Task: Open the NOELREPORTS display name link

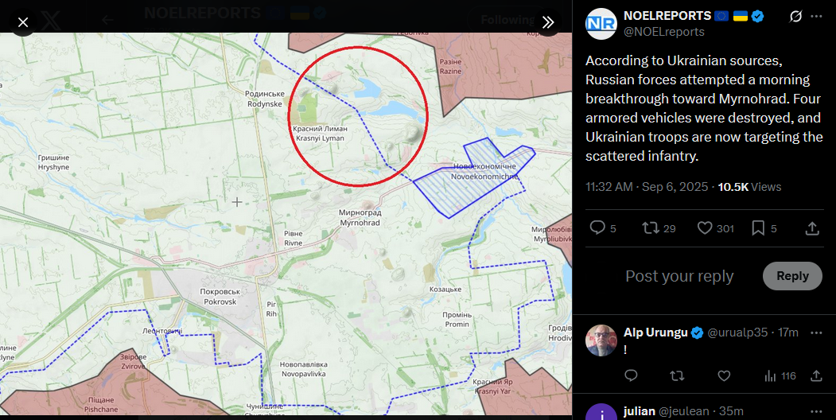Action: click(667, 16)
